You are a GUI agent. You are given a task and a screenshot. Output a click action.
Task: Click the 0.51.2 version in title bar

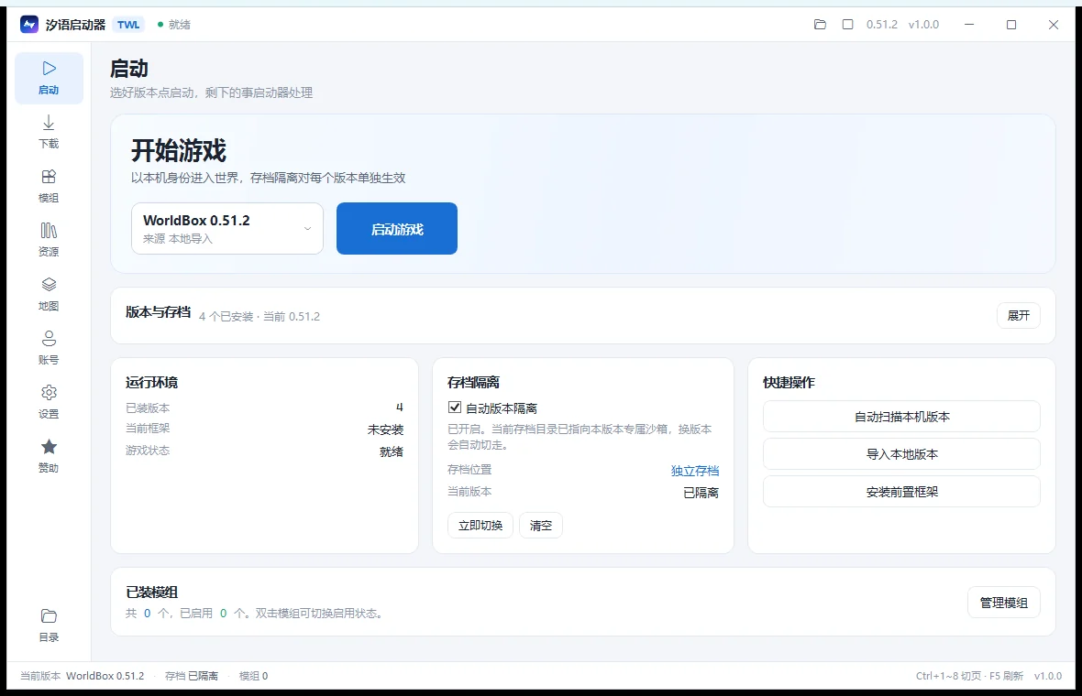click(882, 25)
